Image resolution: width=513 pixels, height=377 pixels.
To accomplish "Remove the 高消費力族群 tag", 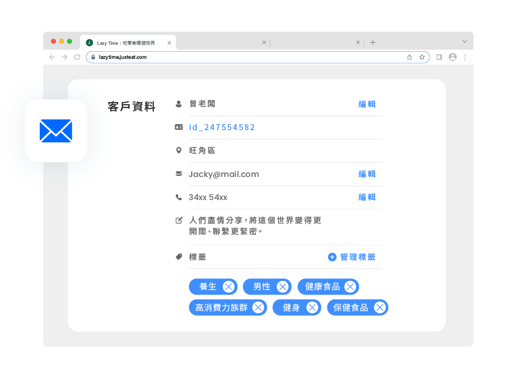I will coord(258,308).
